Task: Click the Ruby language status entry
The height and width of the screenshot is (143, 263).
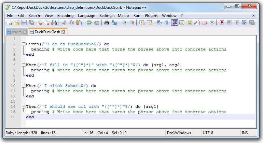Action: 10,133
